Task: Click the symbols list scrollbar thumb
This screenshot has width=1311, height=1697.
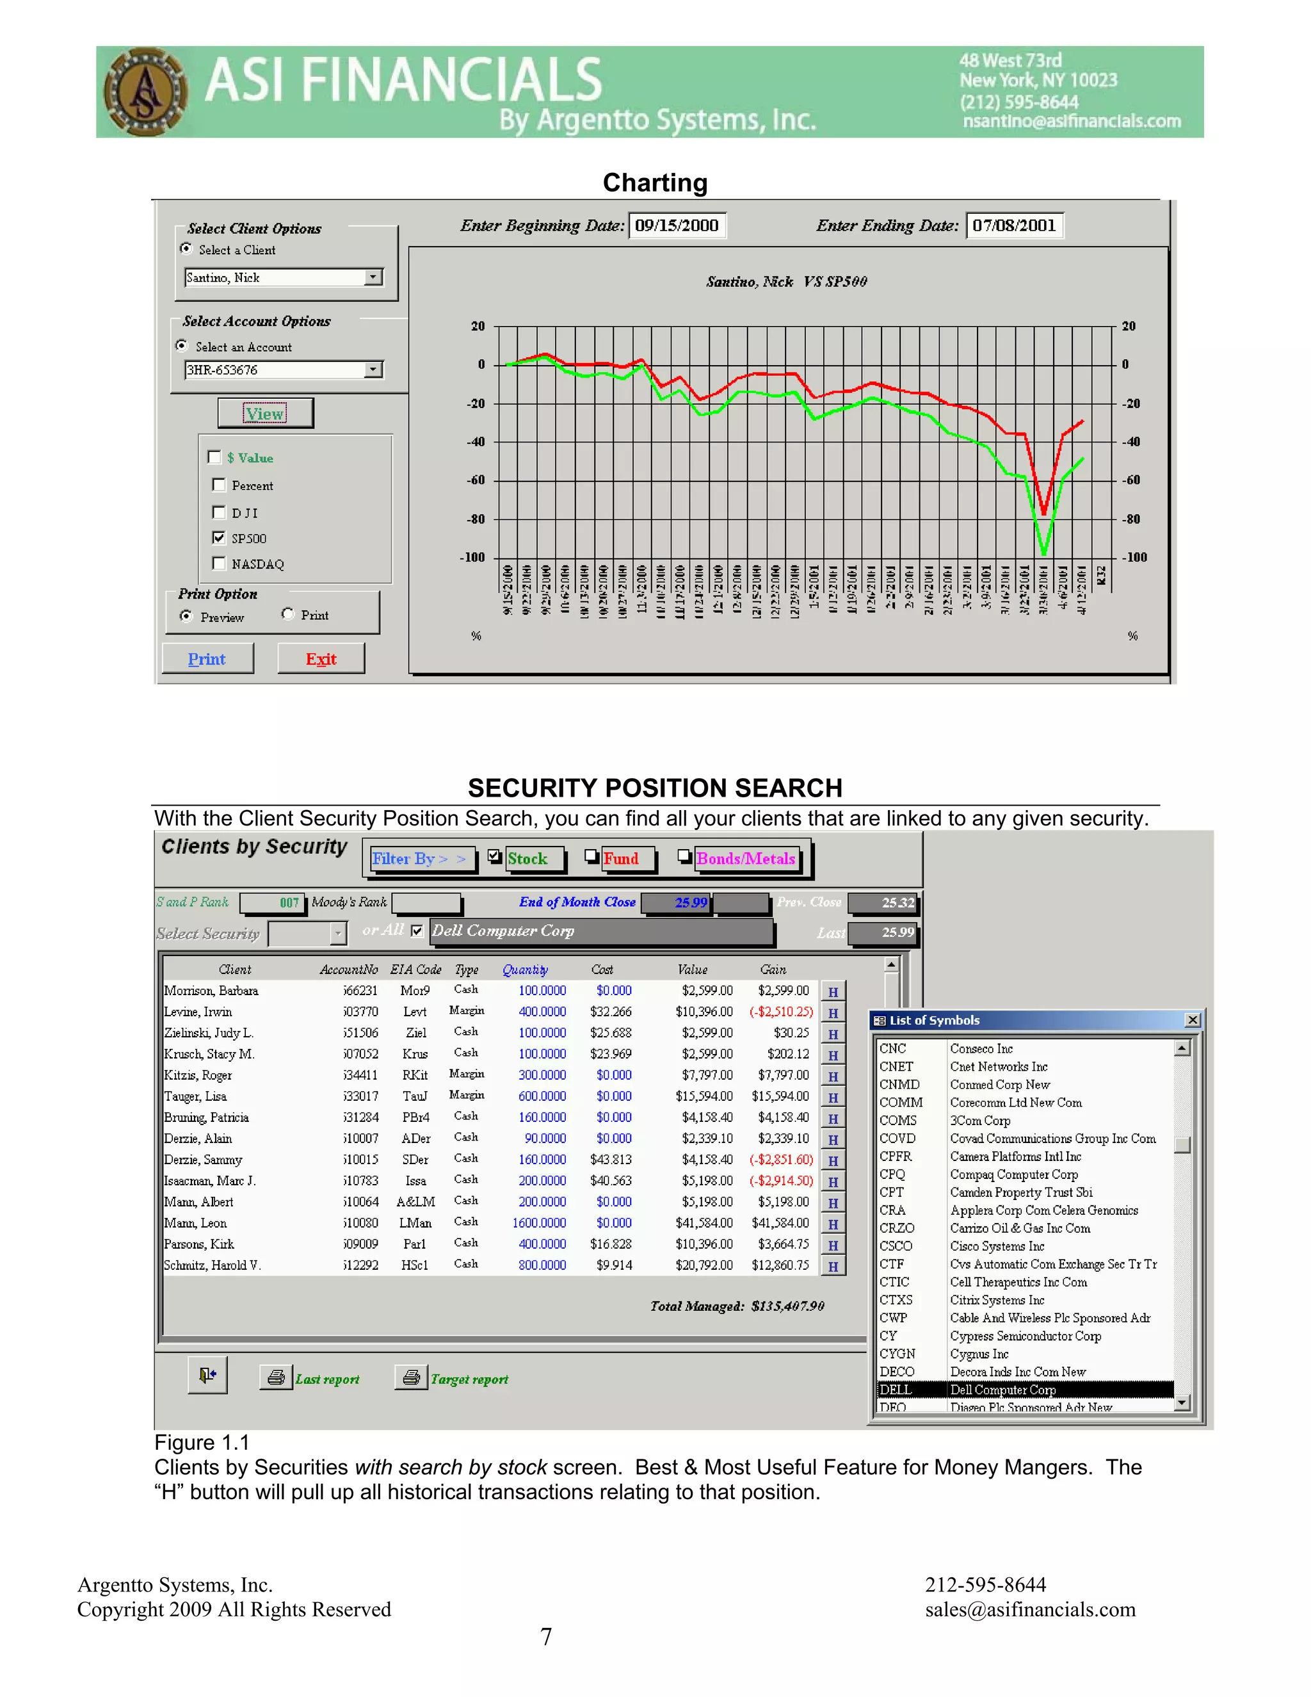Action: (x=1181, y=1146)
